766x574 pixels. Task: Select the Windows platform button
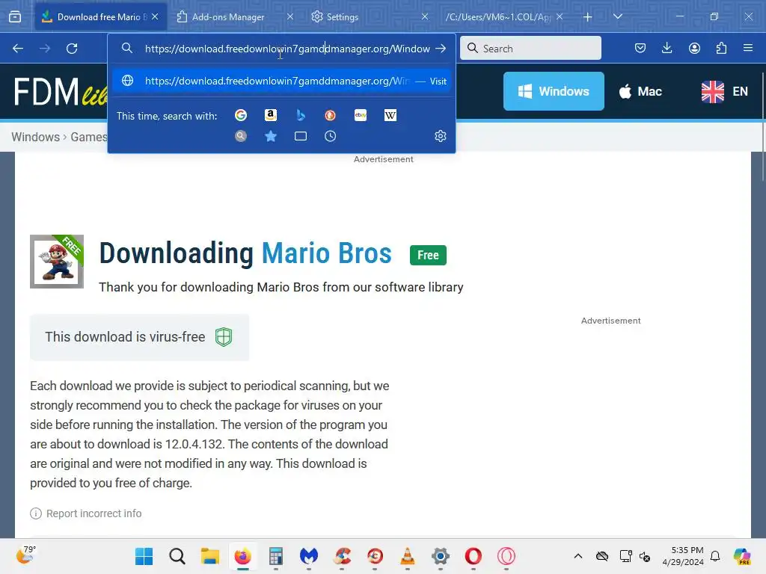tap(554, 91)
